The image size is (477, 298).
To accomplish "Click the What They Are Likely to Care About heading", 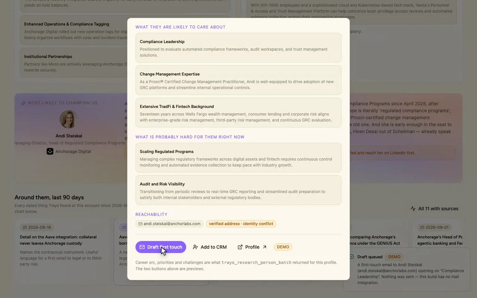I will (x=180, y=27).
